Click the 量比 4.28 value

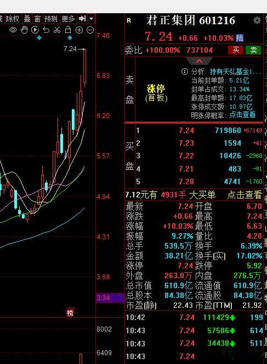[254, 236]
